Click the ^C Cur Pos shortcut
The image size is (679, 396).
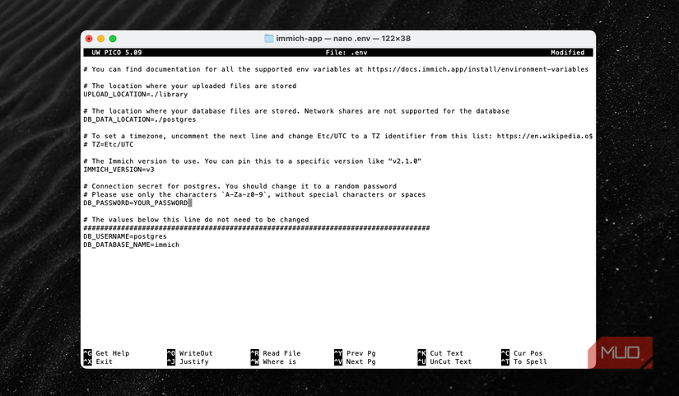[x=522, y=353]
